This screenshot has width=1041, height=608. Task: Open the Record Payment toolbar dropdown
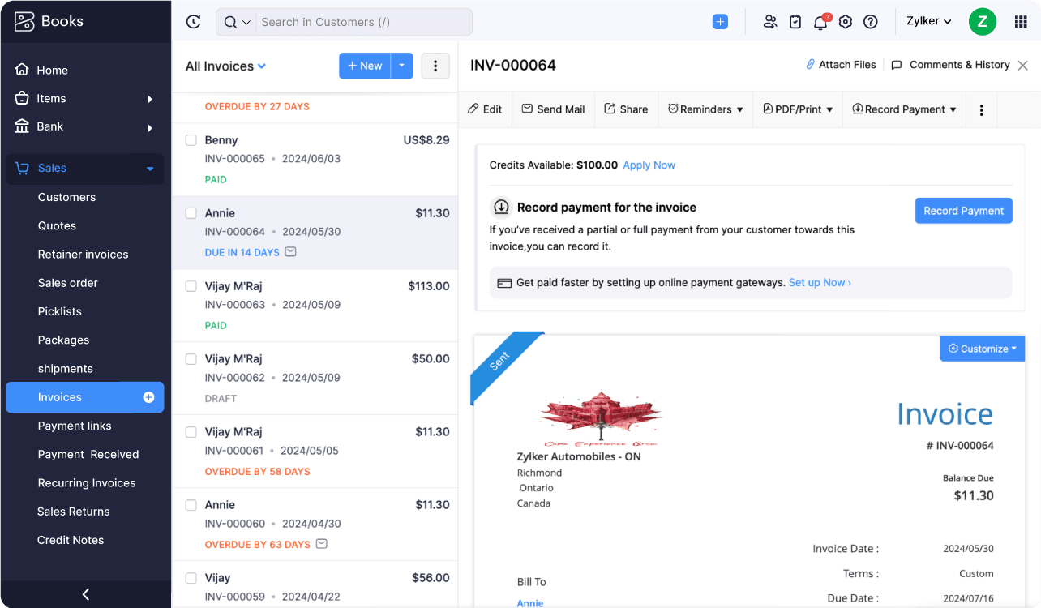(905, 109)
